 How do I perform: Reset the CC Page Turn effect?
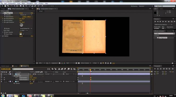[21, 13]
